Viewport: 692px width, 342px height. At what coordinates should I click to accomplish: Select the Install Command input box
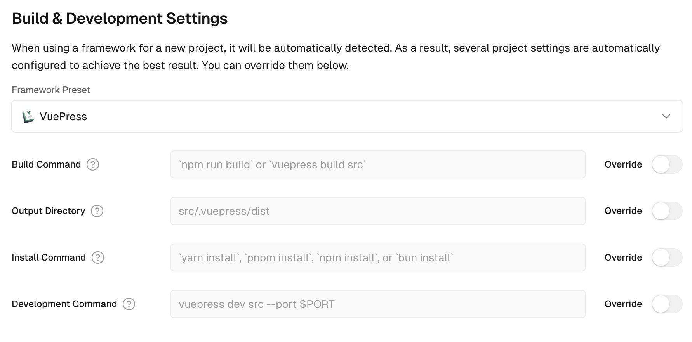coord(377,257)
